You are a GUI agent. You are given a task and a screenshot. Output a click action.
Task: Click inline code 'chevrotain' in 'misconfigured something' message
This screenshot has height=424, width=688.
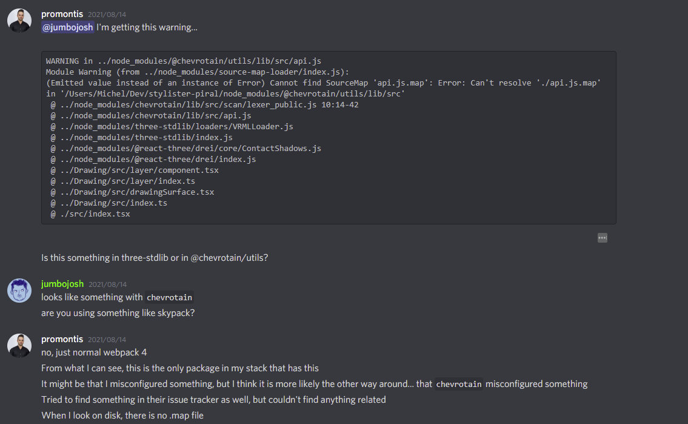pyautogui.click(x=458, y=384)
